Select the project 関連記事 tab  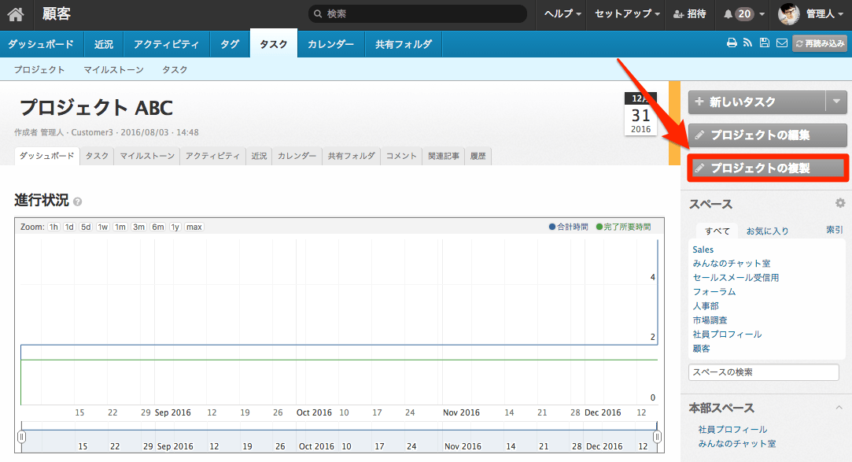444,156
